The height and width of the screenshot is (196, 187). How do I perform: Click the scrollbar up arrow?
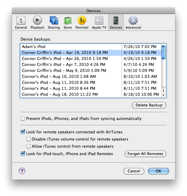tap(163, 90)
